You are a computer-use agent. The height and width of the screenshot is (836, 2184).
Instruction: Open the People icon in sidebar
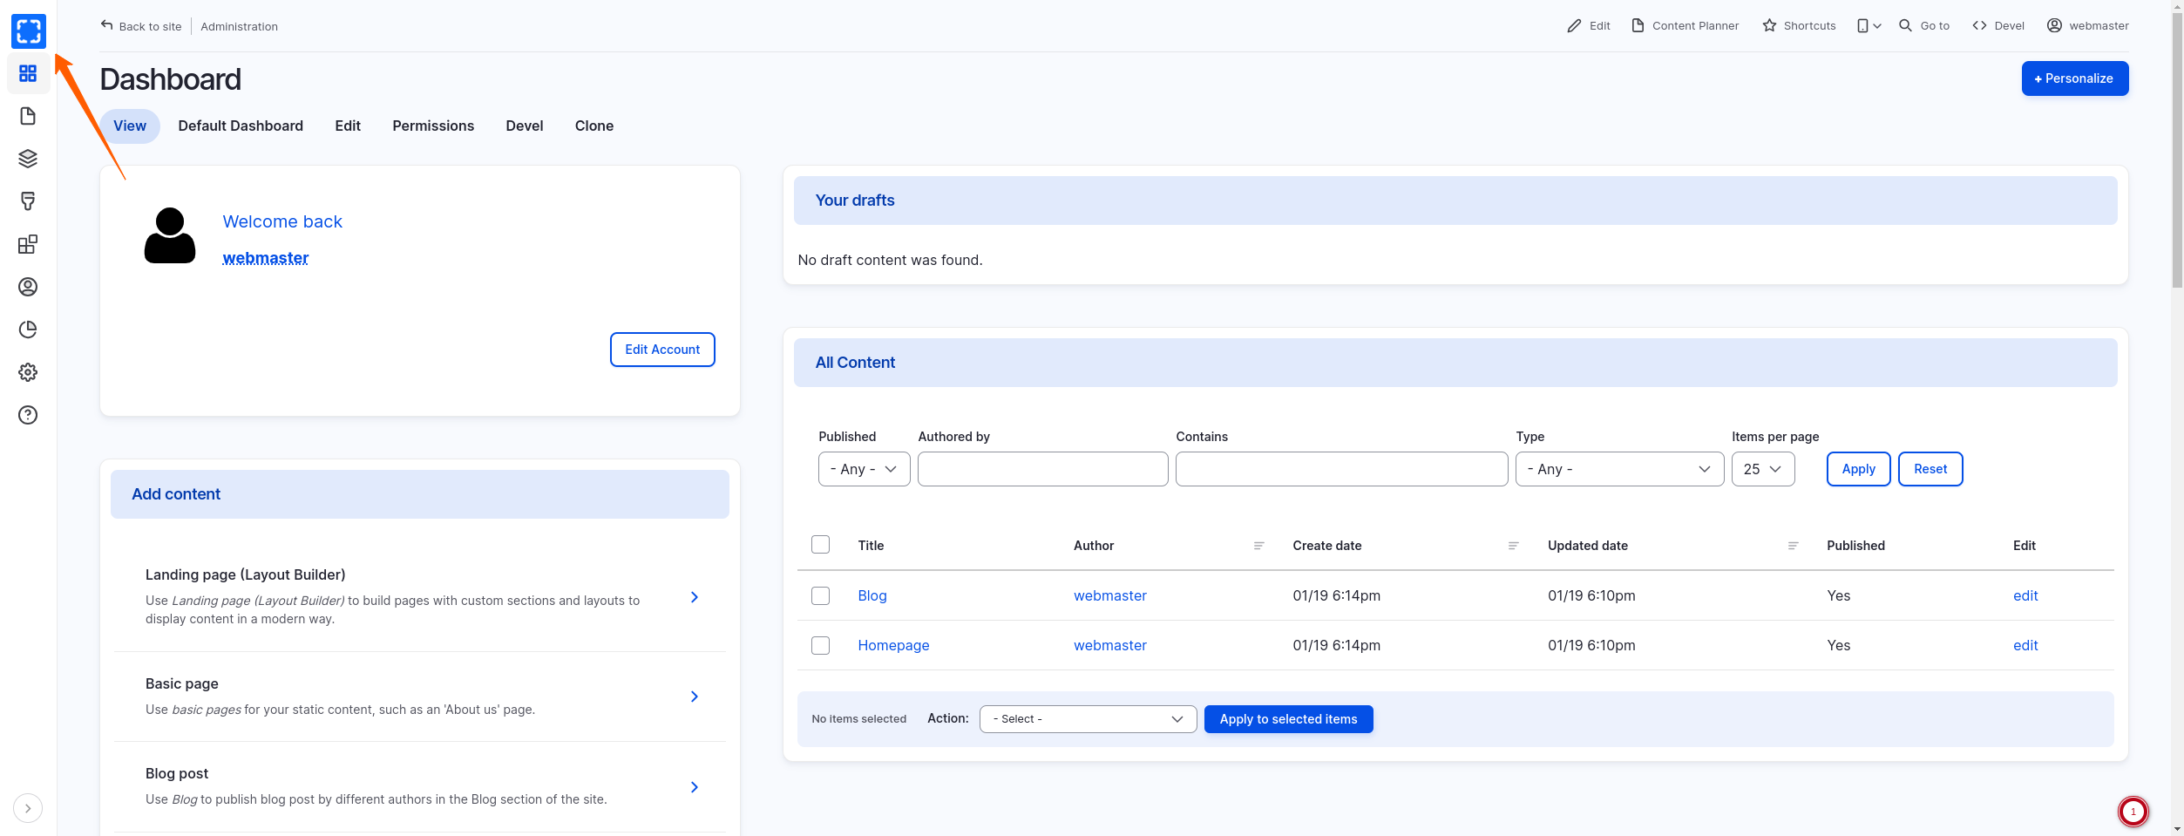pyautogui.click(x=28, y=287)
